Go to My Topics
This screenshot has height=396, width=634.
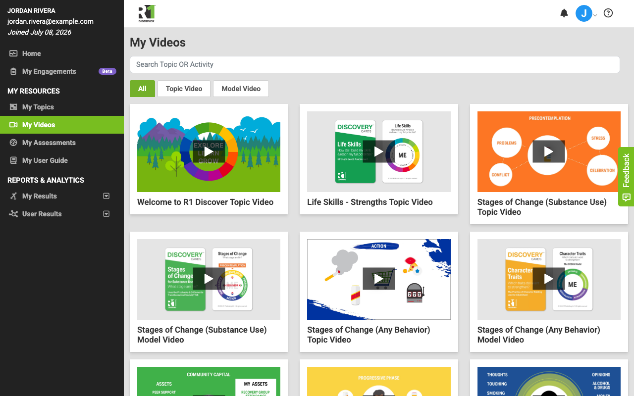(x=38, y=107)
